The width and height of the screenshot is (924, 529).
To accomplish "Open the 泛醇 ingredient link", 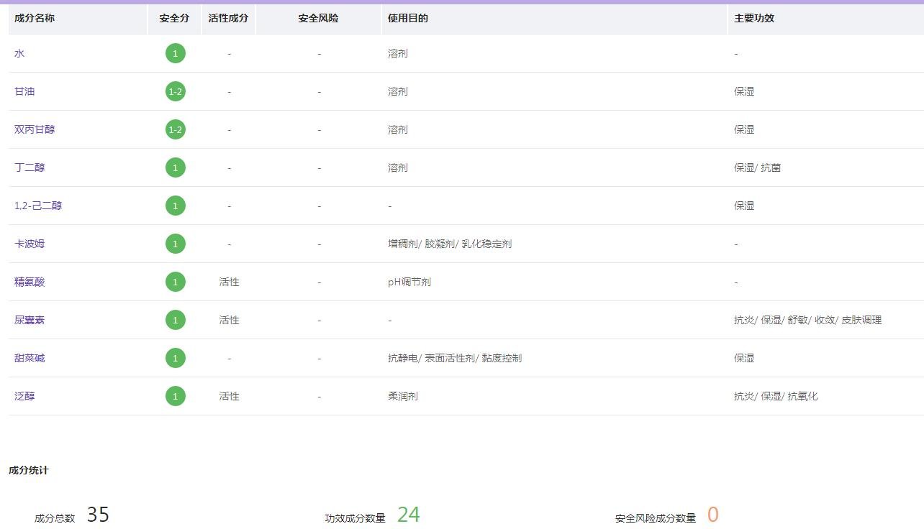I will click(24, 396).
